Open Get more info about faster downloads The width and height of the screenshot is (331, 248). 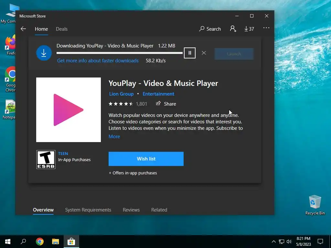point(98,61)
